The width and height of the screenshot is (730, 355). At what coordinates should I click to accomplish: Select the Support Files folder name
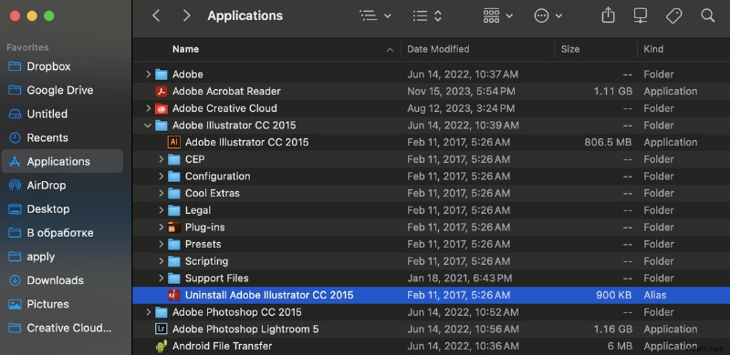(216, 279)
